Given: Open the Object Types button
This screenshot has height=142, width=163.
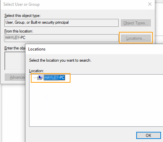Looking at the screenshot, I should (136, 23).
